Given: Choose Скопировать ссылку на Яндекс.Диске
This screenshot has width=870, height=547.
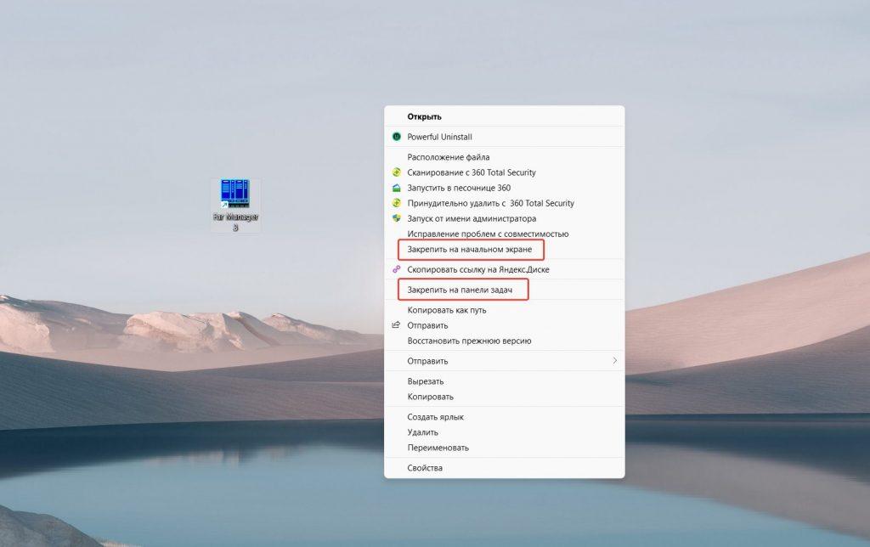Looking at the screenshot, I should 504,269.
